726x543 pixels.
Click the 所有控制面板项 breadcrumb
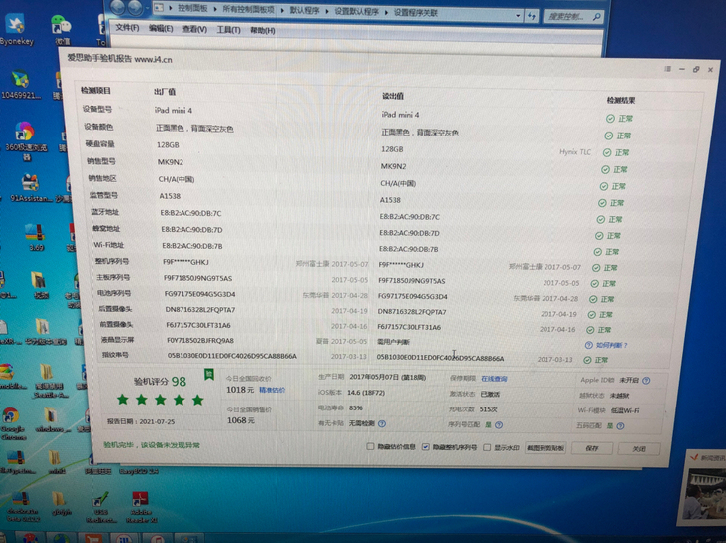[x=248, y=10]
